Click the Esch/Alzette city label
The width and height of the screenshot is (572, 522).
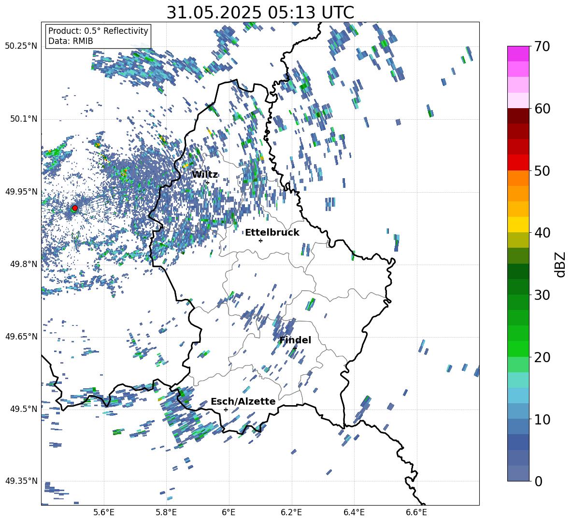coord(243,401)
